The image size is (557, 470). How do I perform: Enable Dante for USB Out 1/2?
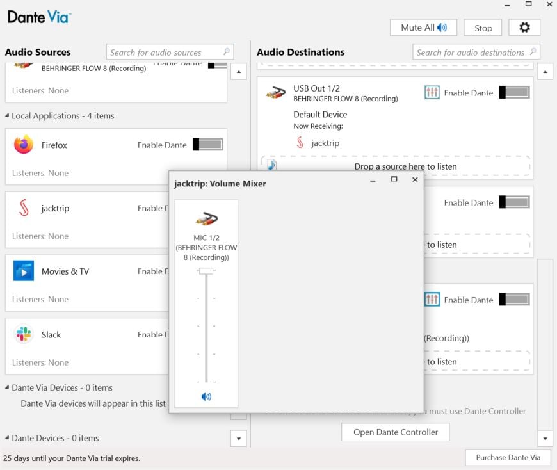point(513,92)
